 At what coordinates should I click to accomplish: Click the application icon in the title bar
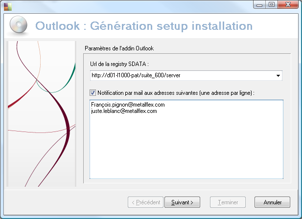pyautogui.click(x=8, y=7)
